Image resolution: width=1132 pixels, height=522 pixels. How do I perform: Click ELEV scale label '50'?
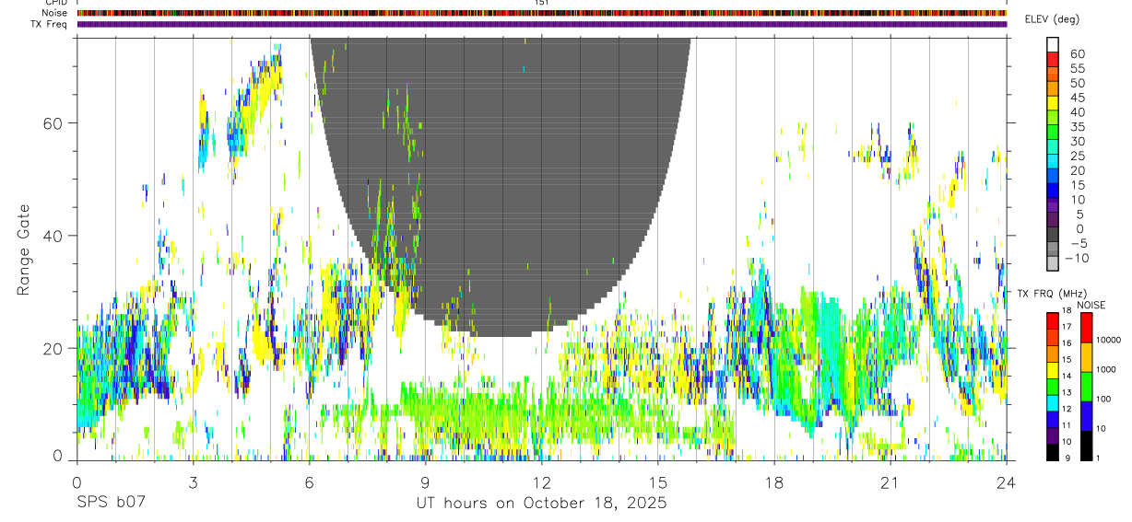[x=1078, y=83]
